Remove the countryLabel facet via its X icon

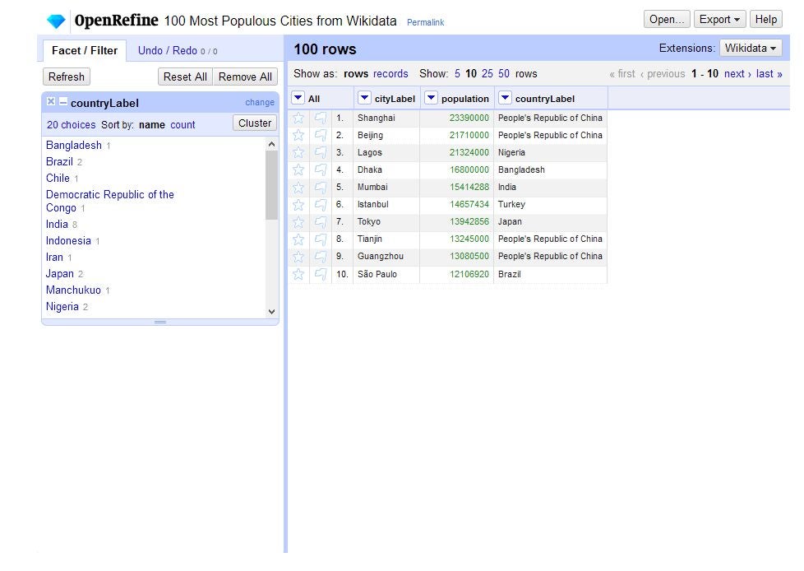pos(50,101)
